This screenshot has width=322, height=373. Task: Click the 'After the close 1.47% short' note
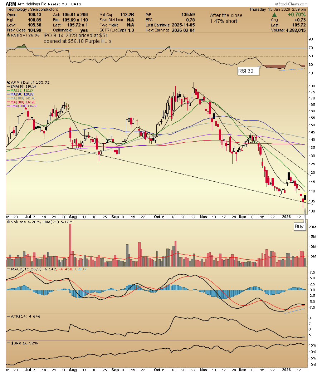[x=226, y=18]
